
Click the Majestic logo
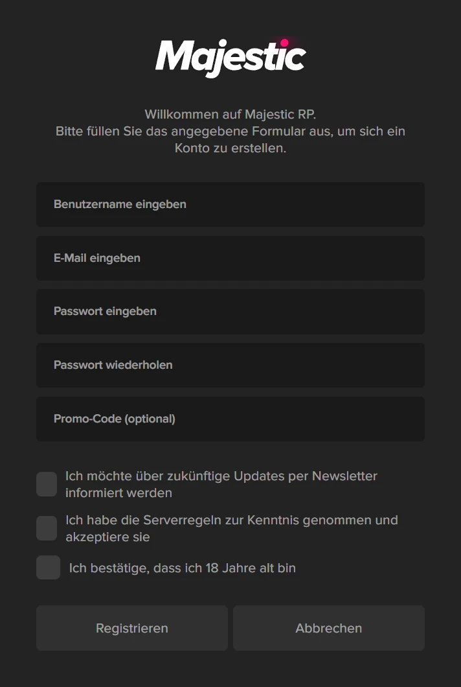231,57
